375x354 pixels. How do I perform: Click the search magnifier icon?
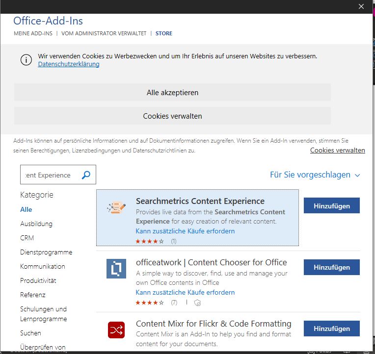coord(86,175)
